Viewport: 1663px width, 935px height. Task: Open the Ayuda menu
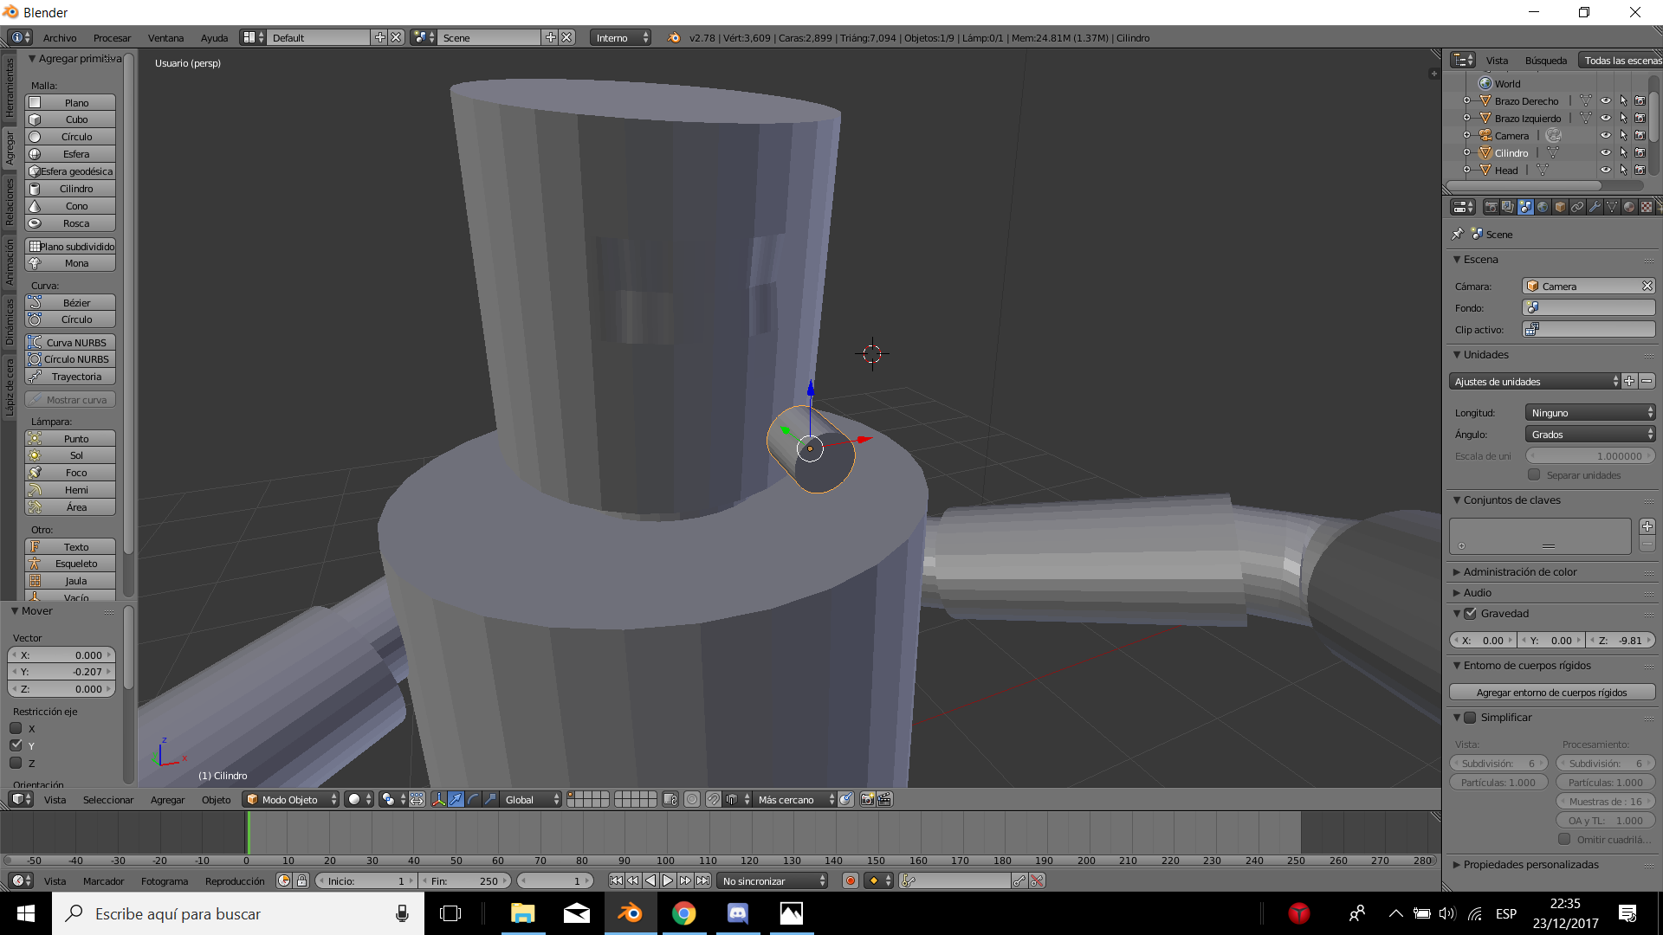(214, 37)
